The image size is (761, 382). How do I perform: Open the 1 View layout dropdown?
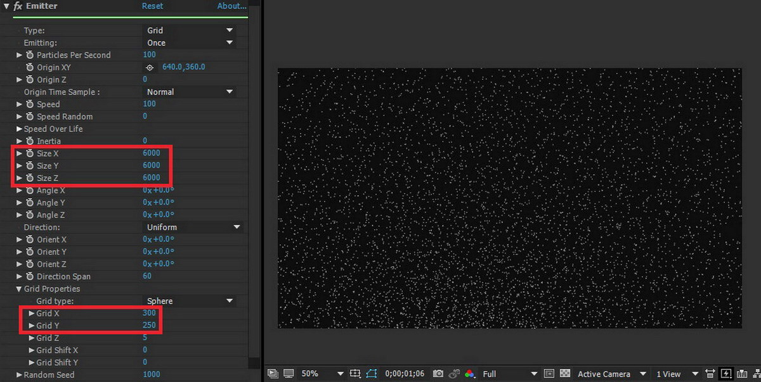click(677, 374)
